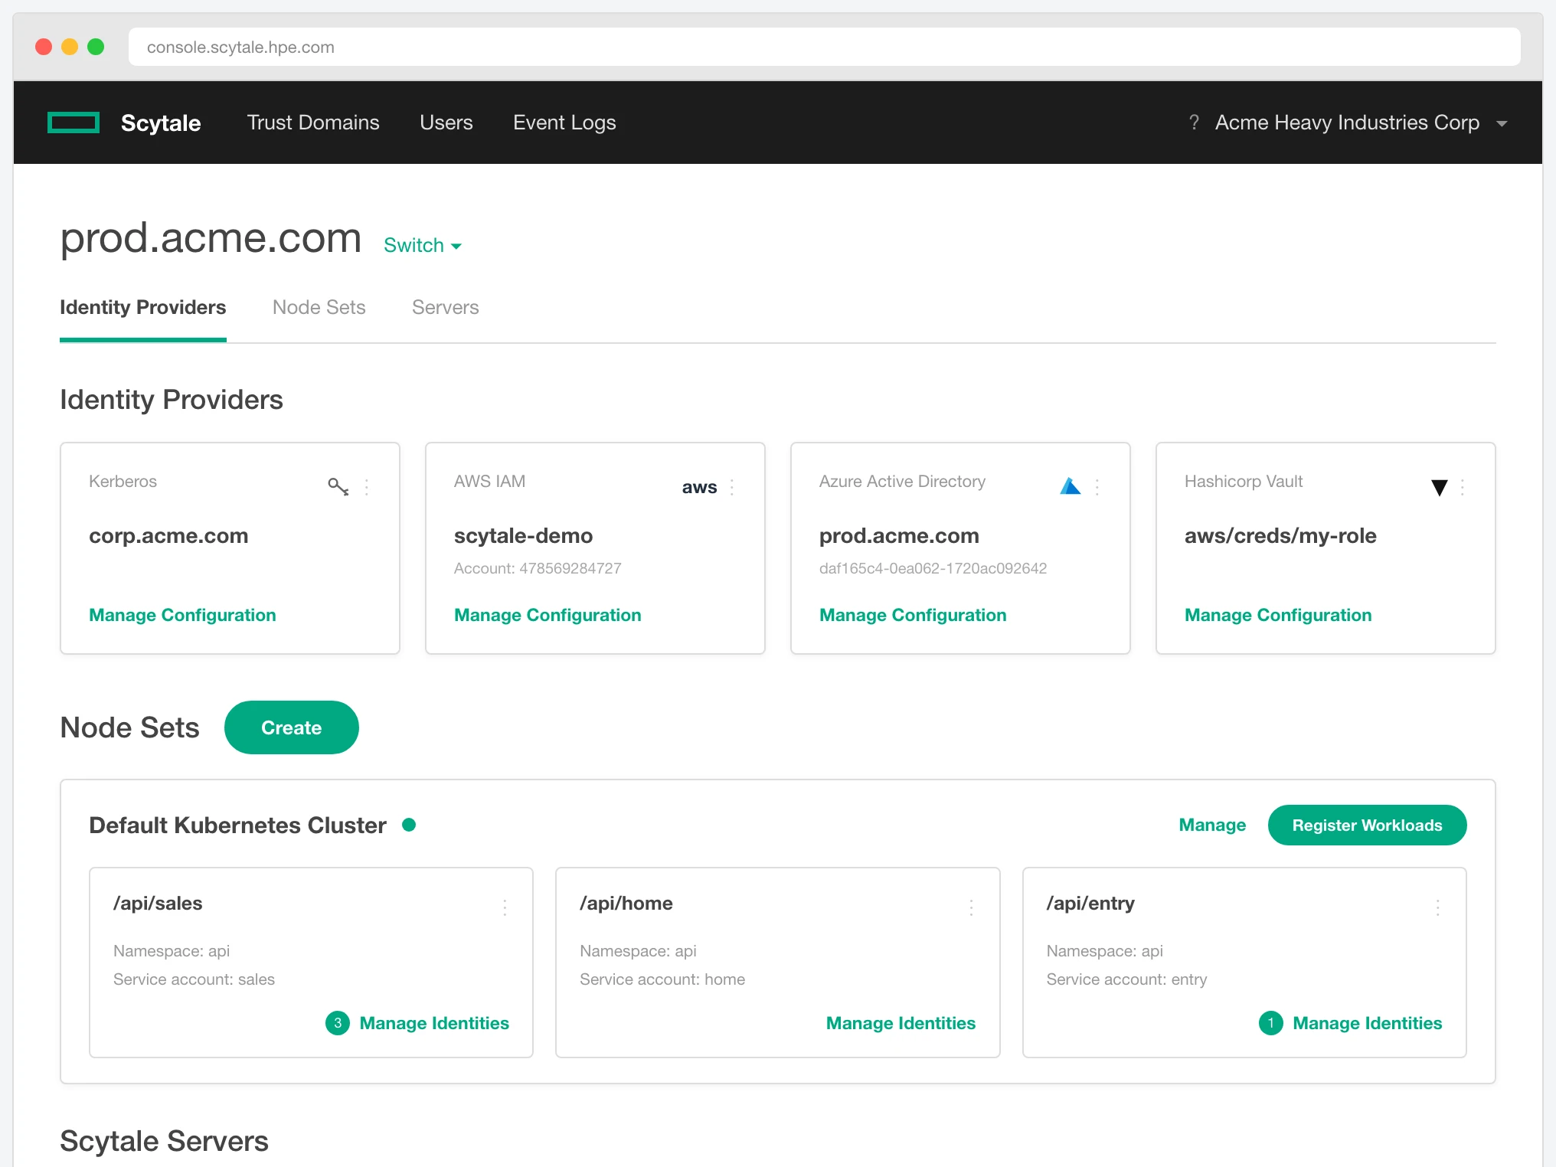Image resolution: width=1556 pixels, height=1167 pixels.
Task: Click the /api/home workload title
Action: click(626, 904)
